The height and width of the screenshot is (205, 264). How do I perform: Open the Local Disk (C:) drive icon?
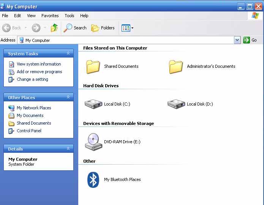coord(93,104)
